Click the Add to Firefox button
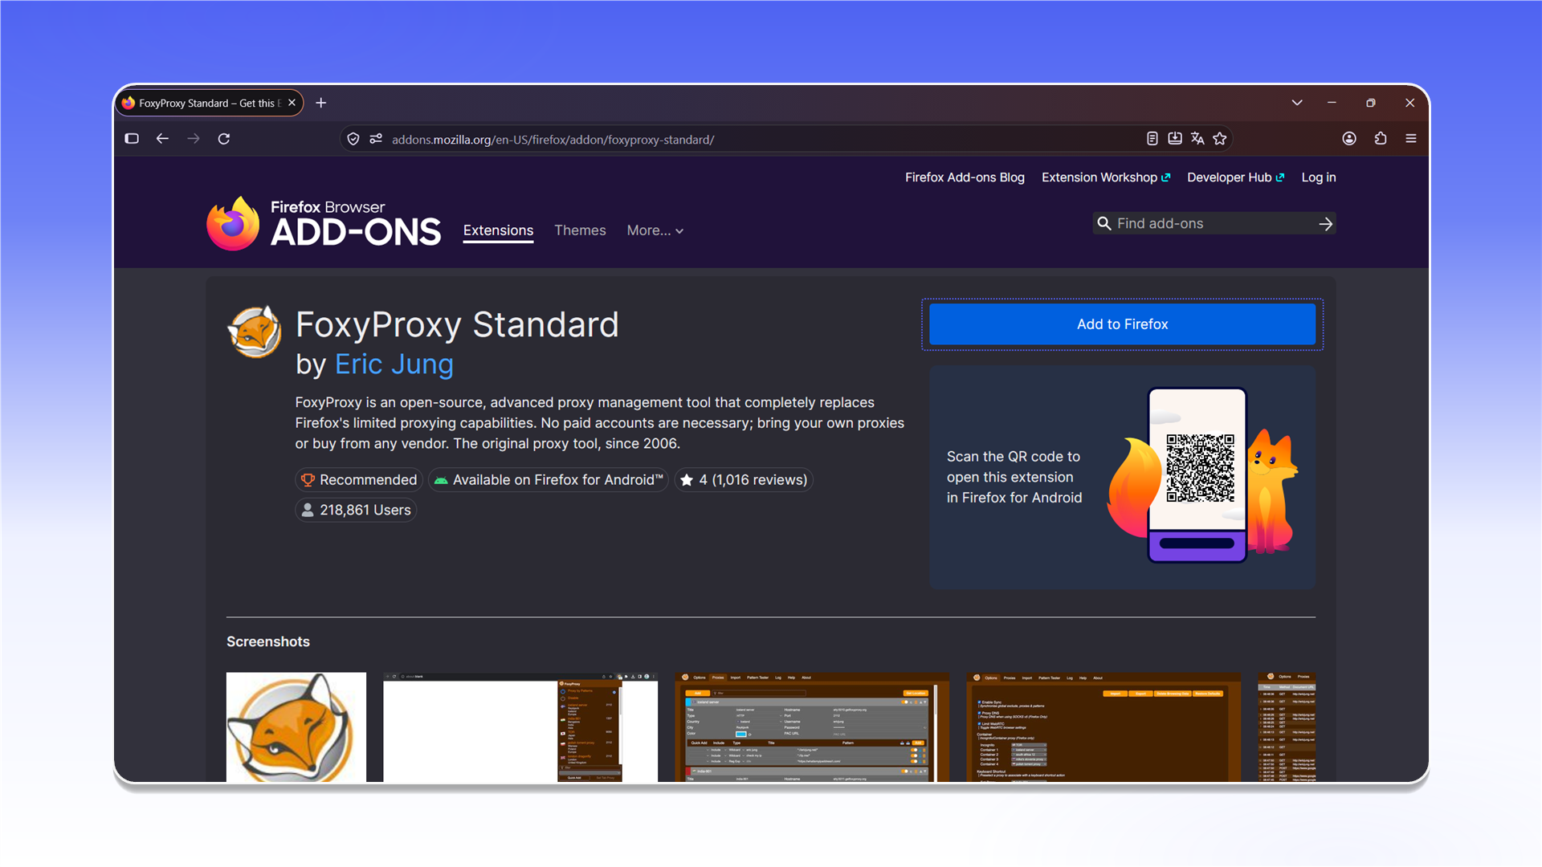Image resolution: width=1542 pixels, height=867 pixels. [x=1122, y=324]
